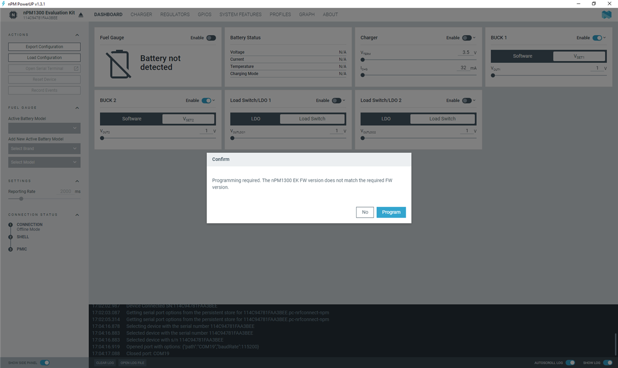Click Reset Device button
The image size is (618, 368).
(45, 79)
